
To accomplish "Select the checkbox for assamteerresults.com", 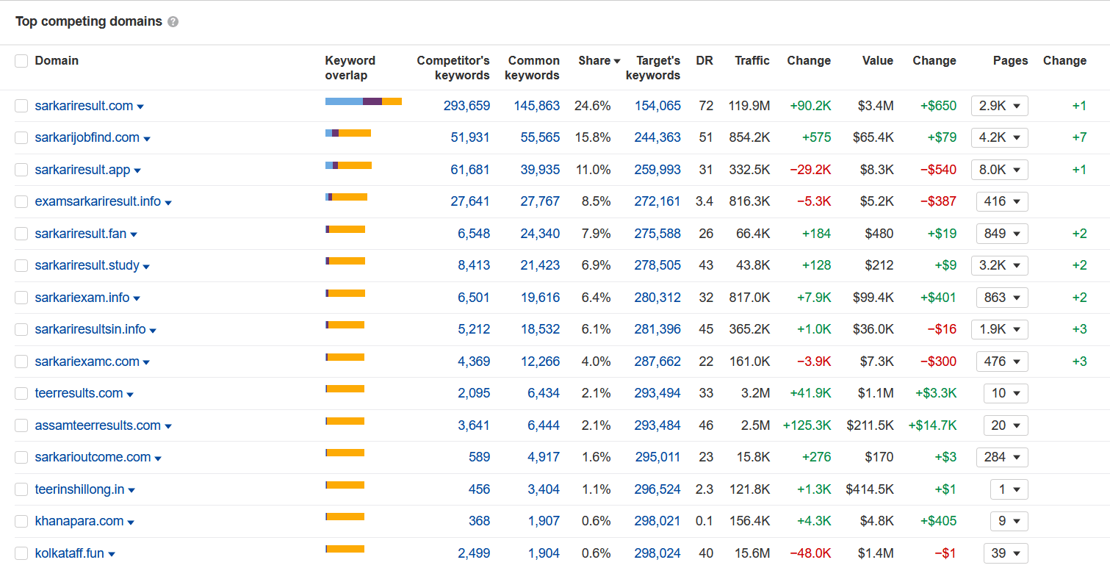I will coord(21,425).
